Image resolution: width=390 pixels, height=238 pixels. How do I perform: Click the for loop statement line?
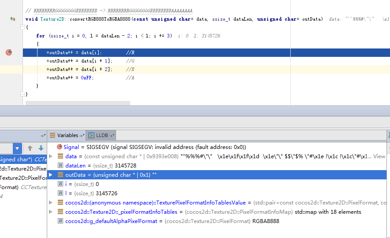click(x=104, y=36)
